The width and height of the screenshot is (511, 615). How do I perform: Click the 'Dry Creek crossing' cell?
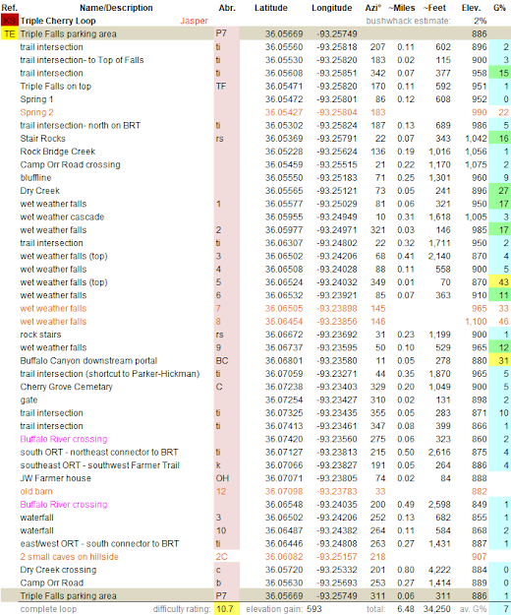coord(58,570)
